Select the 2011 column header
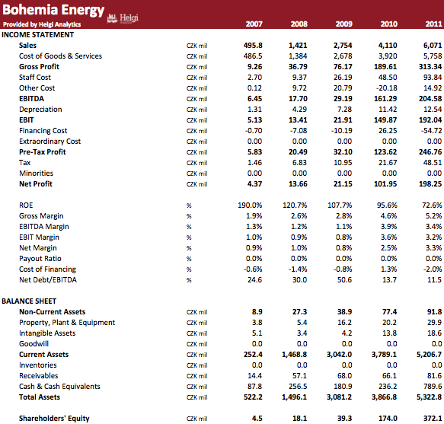Viewport: 444px width, 424px height. (x=433, y=24)
